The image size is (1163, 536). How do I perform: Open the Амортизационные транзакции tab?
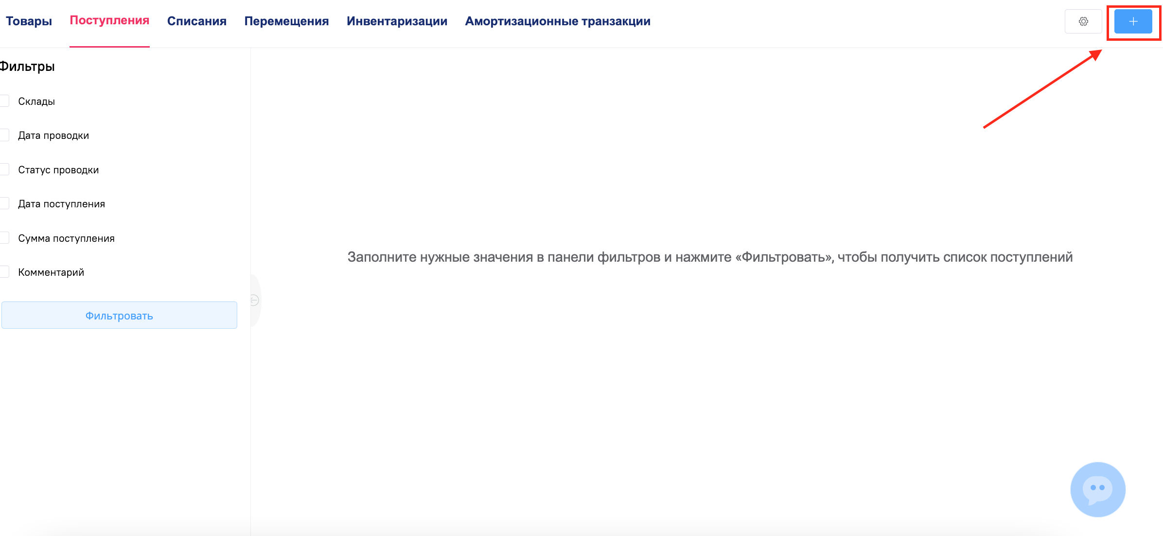point(558,21)
